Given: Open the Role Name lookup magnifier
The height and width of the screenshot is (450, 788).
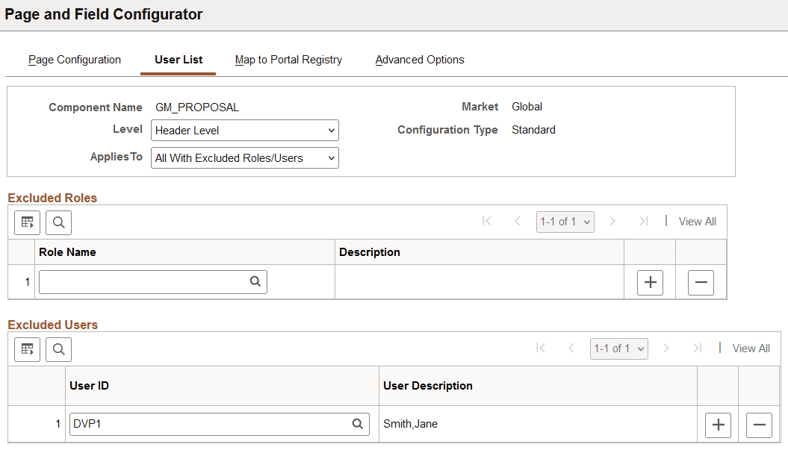Looking at the screenshot, I should pos(255,281).
